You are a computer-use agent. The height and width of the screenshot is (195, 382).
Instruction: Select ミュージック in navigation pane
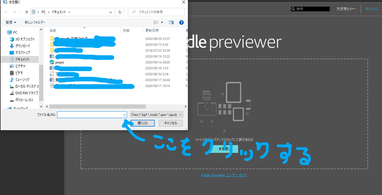(20, 80)
